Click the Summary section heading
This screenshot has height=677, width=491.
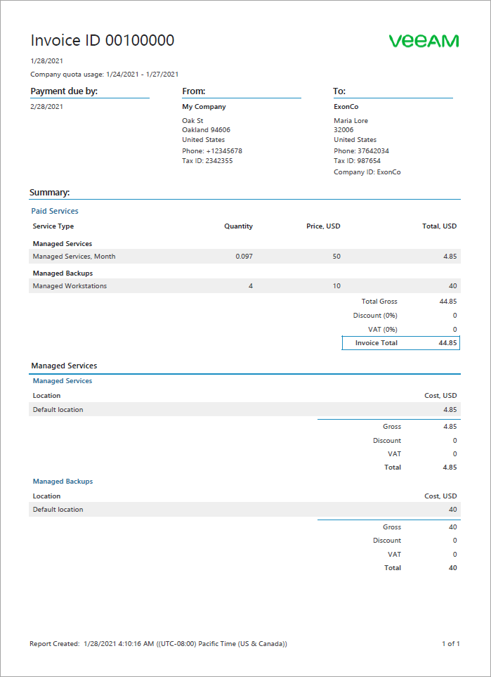(x=49, y=192)
